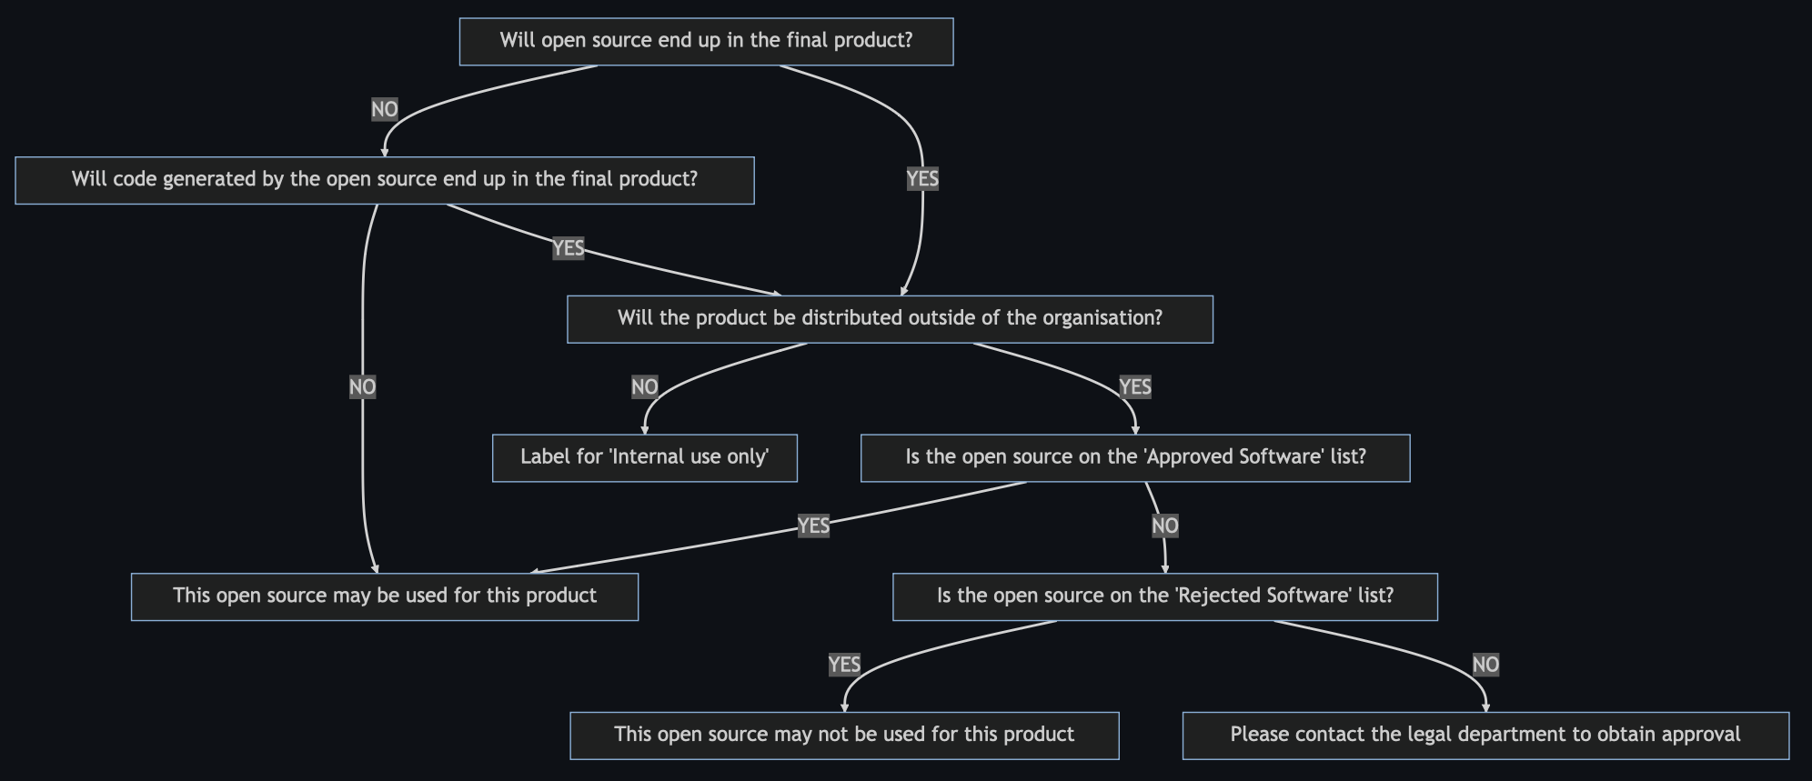Click the 'Will the product be distributed outside' node
This screenshot has height=781, width=1812.
tap(890, 319)
